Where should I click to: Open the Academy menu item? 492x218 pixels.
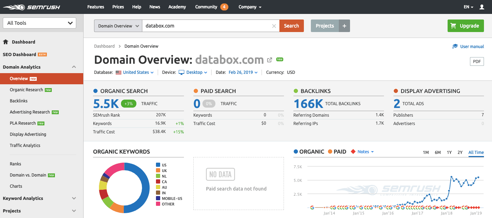[177, 7]
